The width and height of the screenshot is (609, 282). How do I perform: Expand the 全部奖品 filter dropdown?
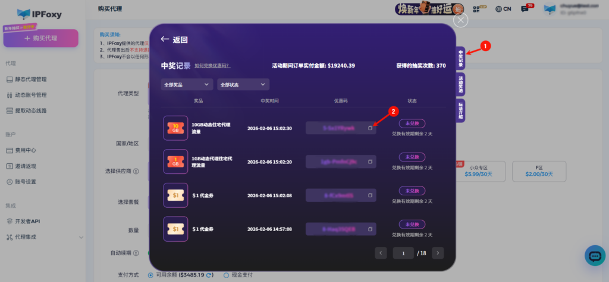pos(187,85)
